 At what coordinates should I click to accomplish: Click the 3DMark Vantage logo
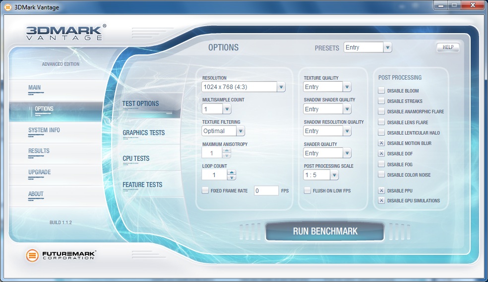click(x=65, y=32)
